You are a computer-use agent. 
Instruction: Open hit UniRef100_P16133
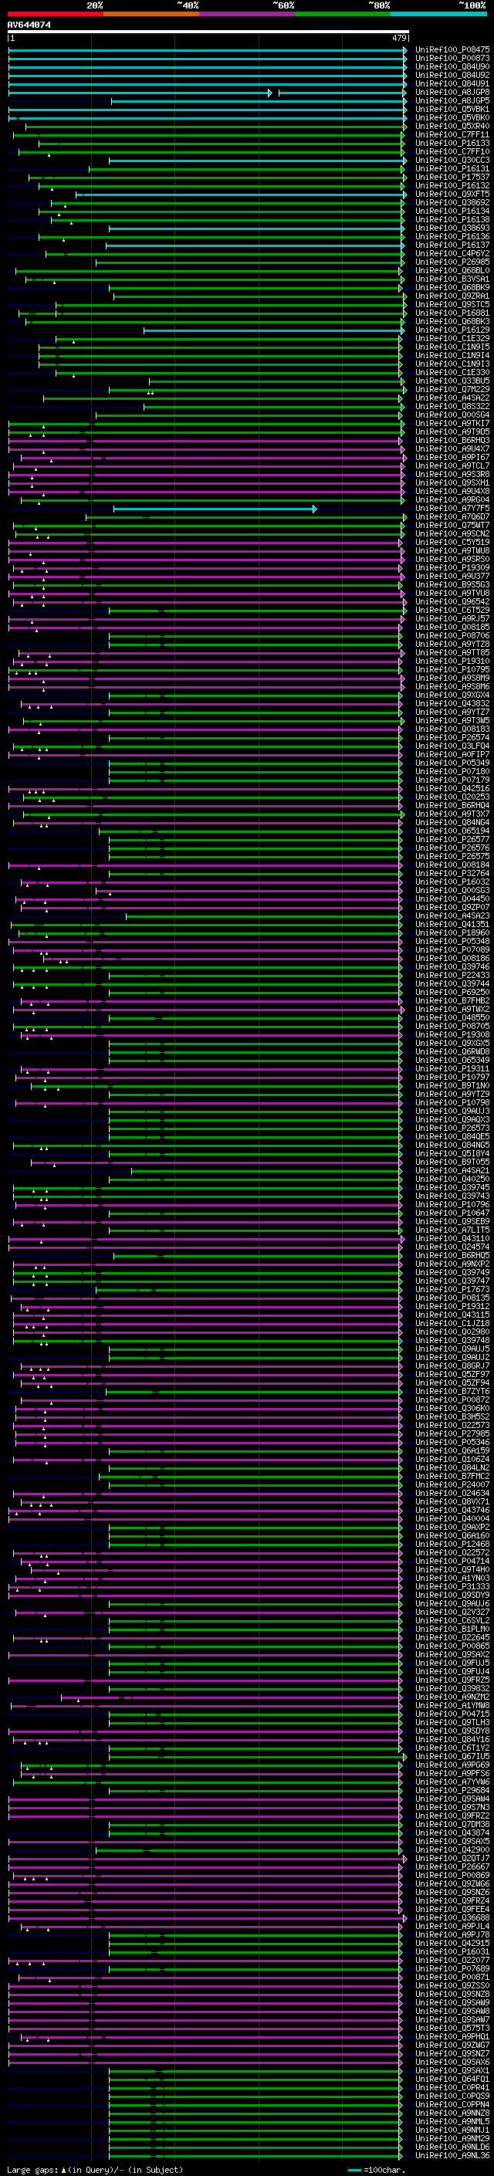452,143
